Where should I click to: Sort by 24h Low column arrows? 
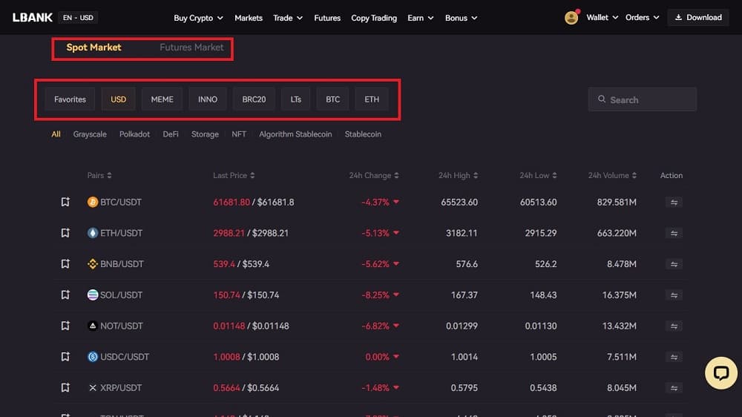[554, 176]
